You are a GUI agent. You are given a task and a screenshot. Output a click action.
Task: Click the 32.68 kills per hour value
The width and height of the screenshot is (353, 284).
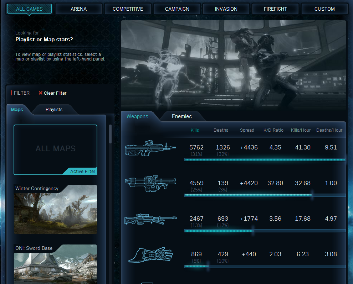tap(303, 183)
